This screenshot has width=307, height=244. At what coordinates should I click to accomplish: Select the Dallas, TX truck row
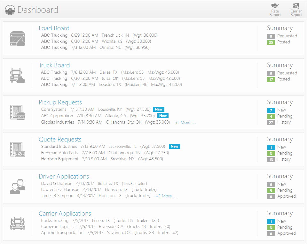click(110, 72)
